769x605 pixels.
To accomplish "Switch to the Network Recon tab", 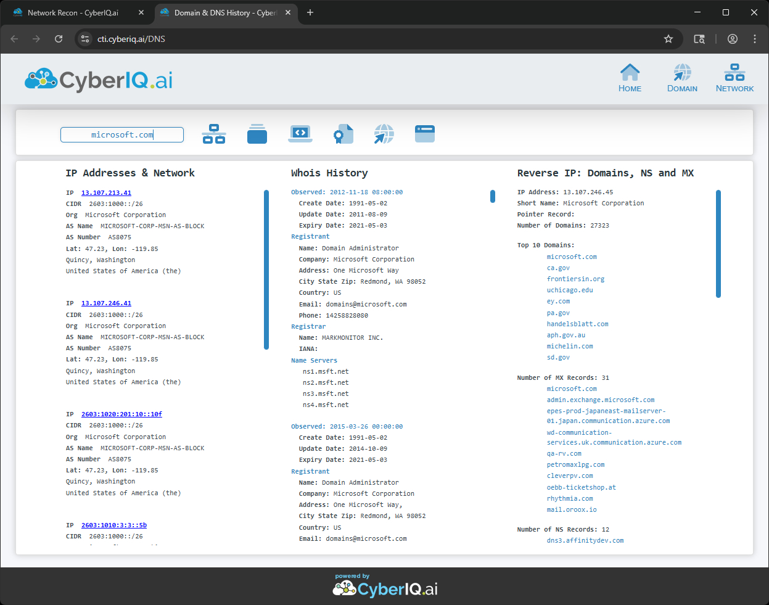I will point(74,12).
